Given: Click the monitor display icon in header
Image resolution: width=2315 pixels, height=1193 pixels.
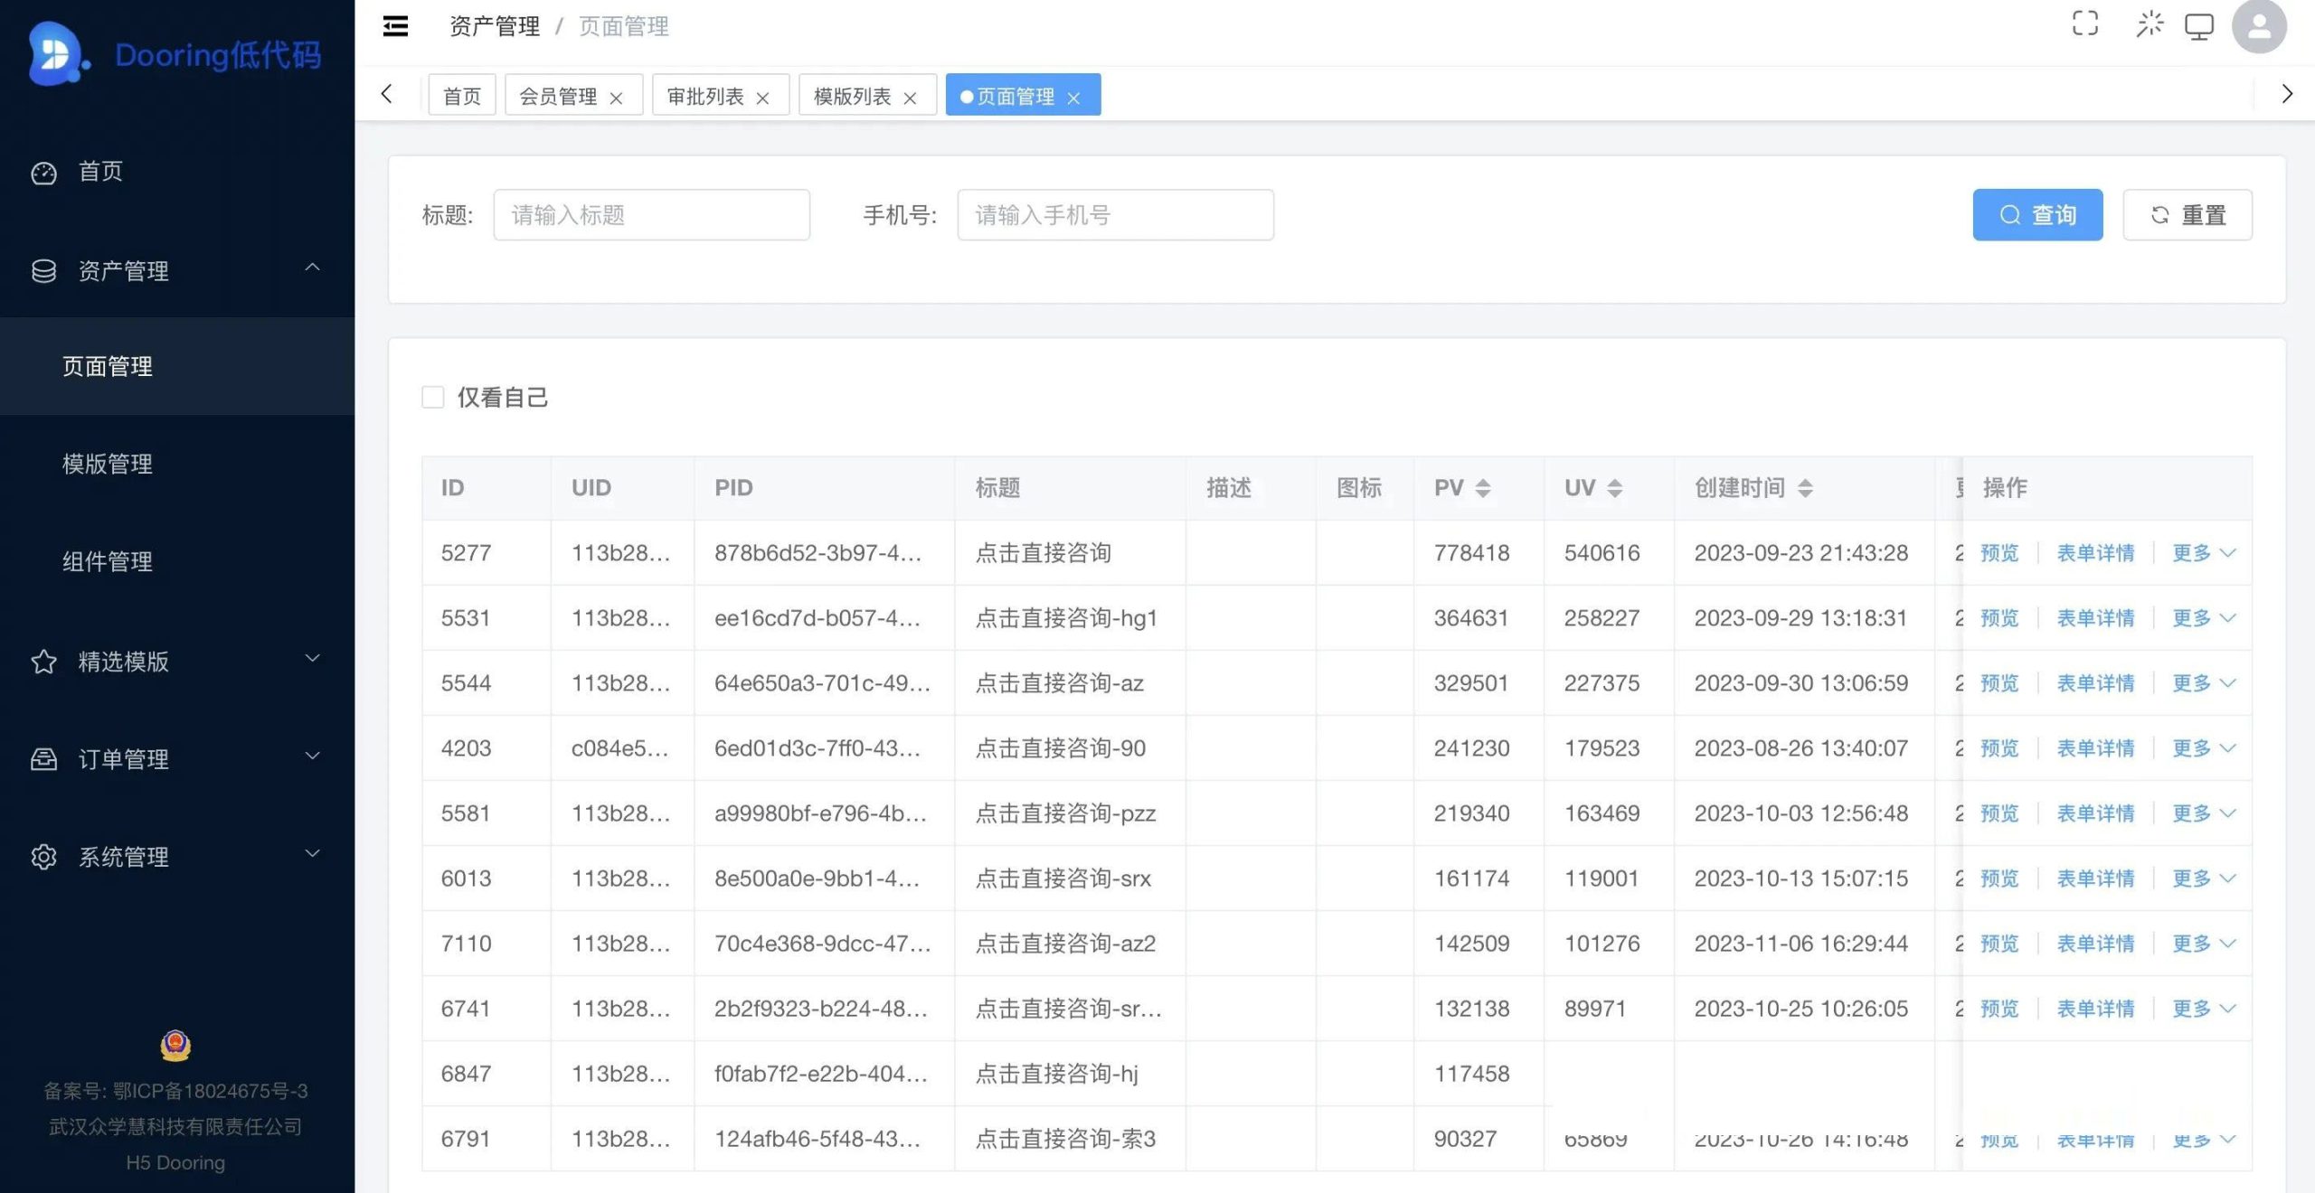Looking at the screenshot, I should pyautogui.click(x=2198, y=26).
